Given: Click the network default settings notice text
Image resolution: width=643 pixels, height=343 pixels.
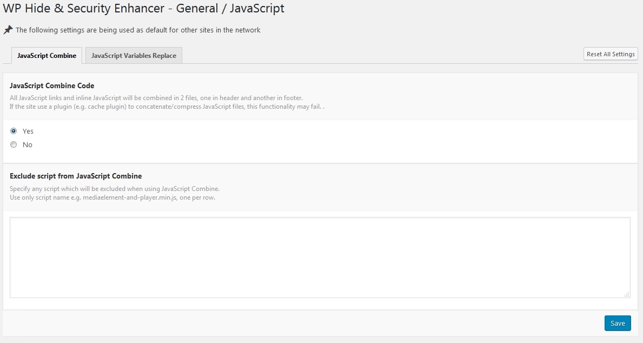Looking at the screenshot, I should coord(138,30).
